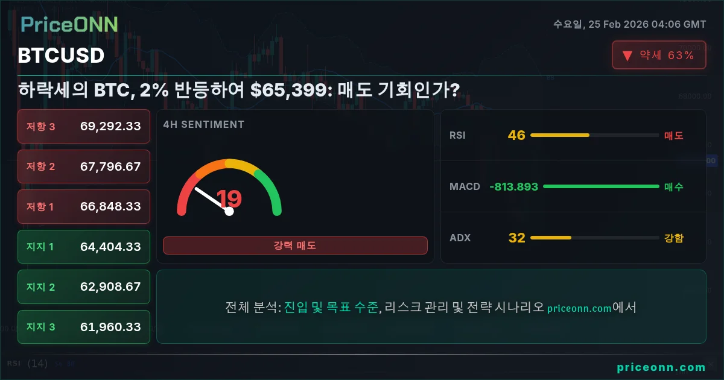Click the 4H SENTIMENT label
This screenshot has width=724, height=380.
pyautogui.click(x=204, y=124)
